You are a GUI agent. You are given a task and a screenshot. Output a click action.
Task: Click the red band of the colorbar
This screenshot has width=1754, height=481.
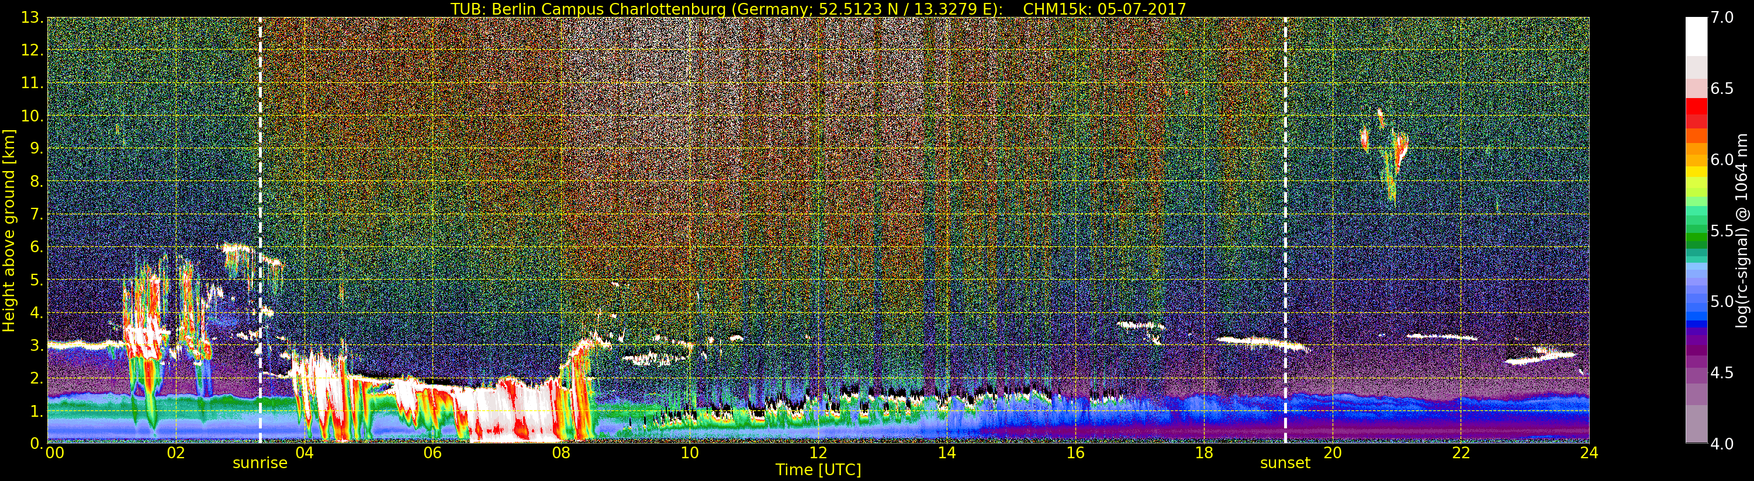(x=1696, y=107)
